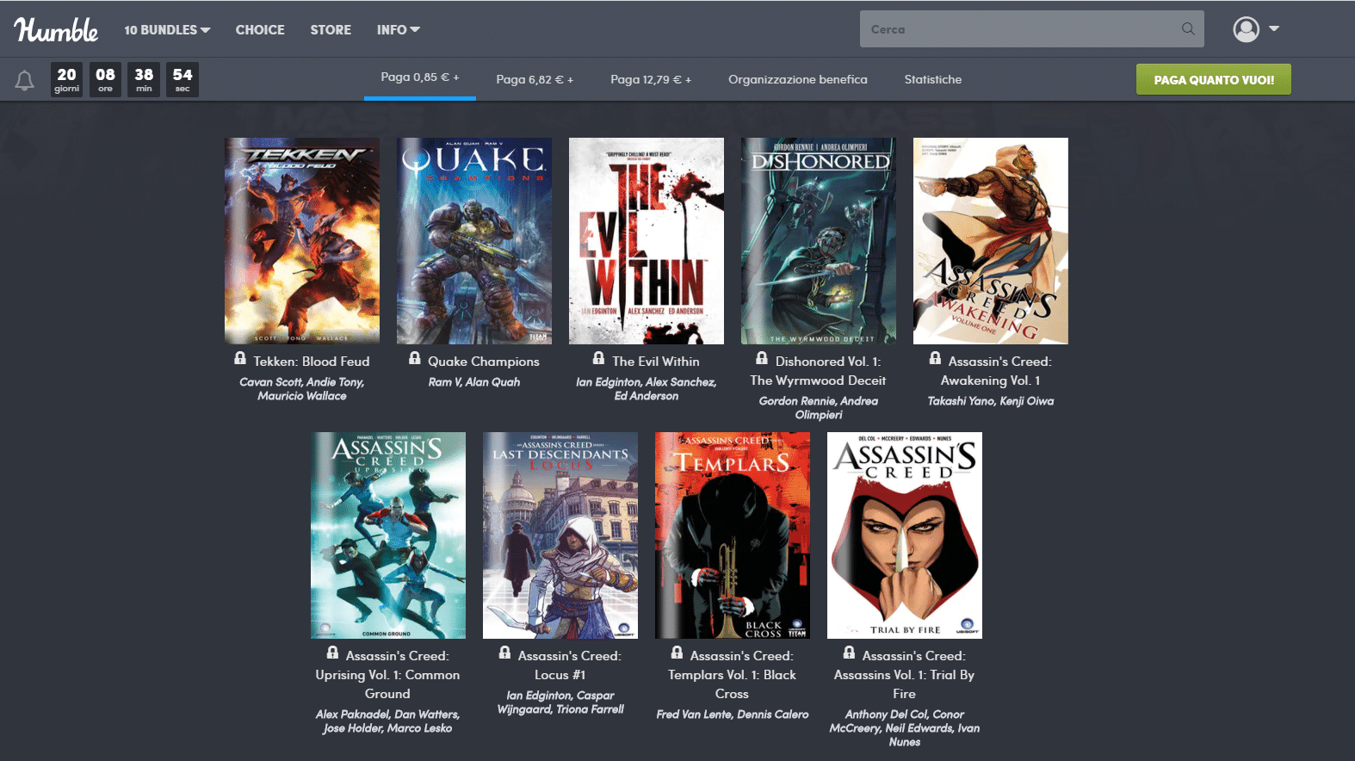
Task: Click the 08 ore countdown box
Action: point(105,79)
